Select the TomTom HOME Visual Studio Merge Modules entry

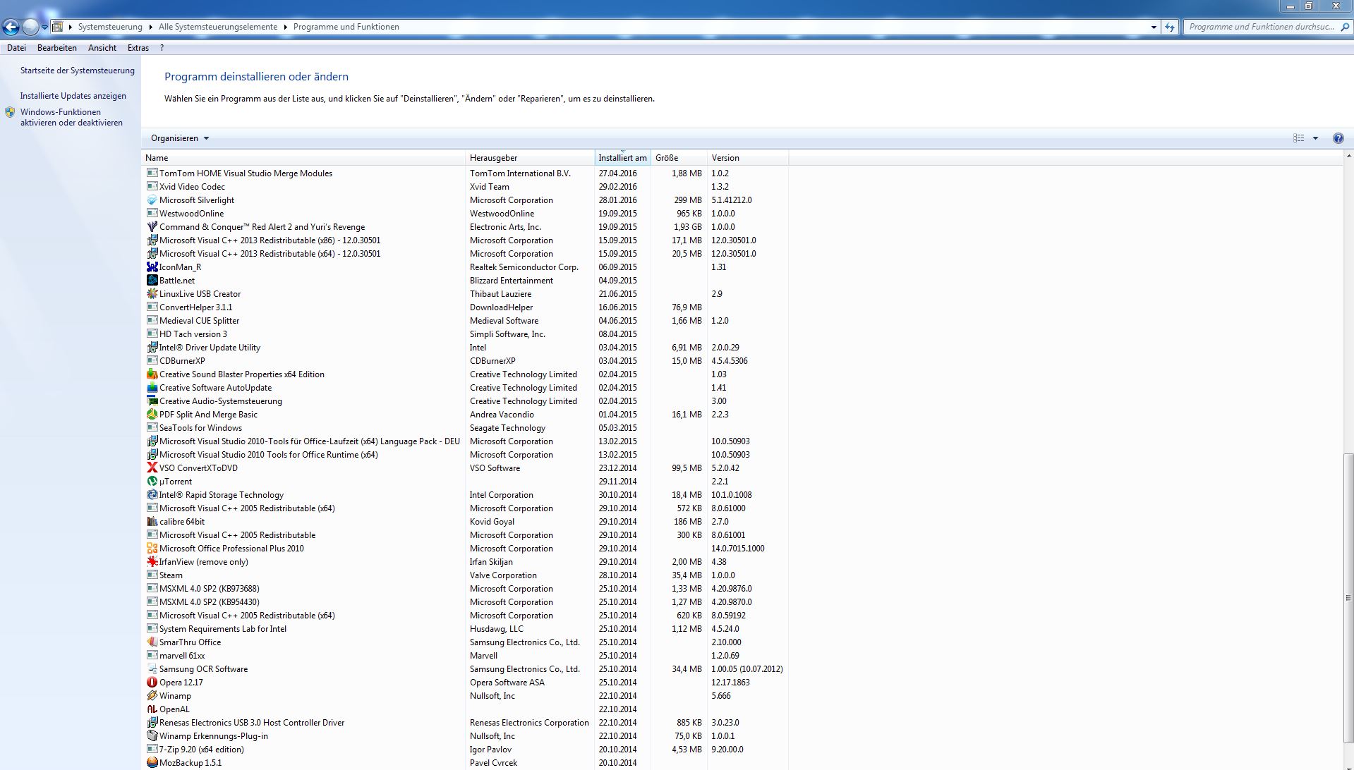point(466,173)
